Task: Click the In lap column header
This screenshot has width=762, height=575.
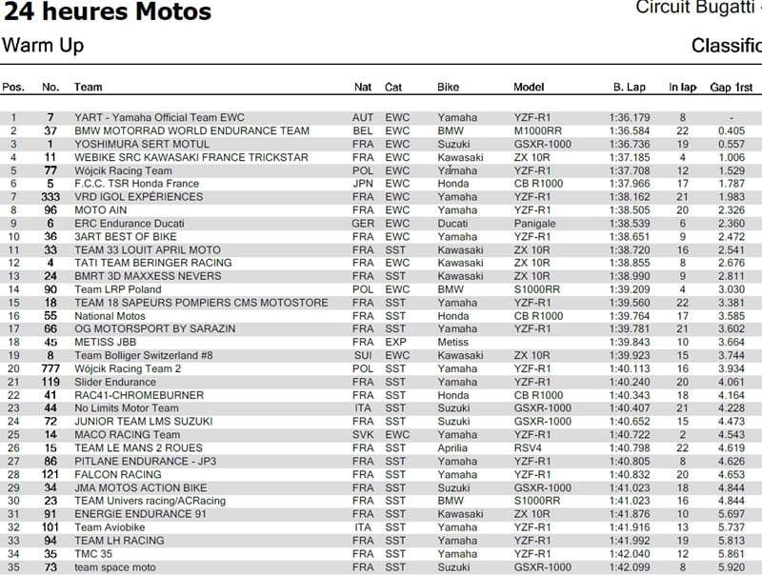Action: tap(682, 88)
